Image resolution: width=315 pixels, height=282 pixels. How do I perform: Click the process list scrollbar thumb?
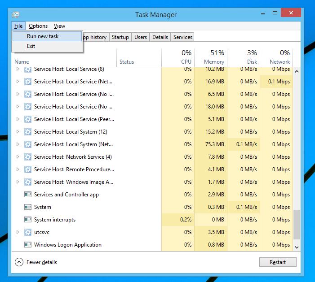coord(297,225)
